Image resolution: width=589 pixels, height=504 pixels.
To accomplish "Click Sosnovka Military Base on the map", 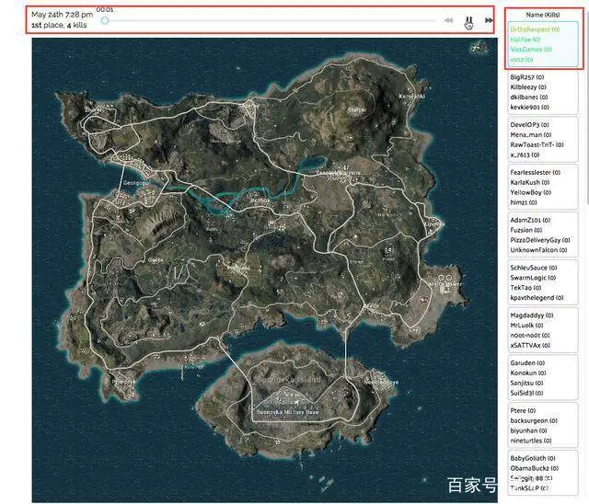I will tap(287, 412).
